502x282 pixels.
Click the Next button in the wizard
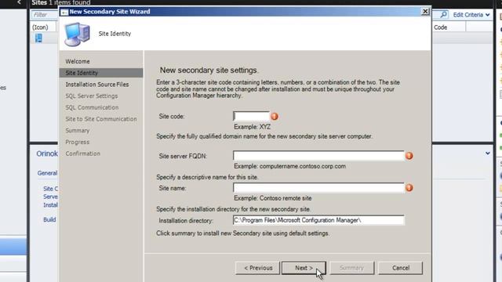(x=304, y=268)
